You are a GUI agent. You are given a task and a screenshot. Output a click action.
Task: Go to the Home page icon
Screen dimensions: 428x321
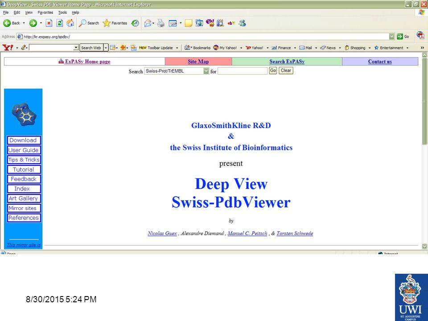pos(70,23)
